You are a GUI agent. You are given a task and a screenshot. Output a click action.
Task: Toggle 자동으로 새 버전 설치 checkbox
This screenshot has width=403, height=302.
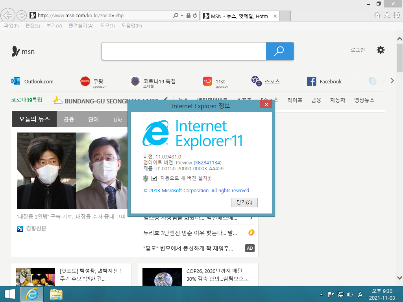[x=154, y=178]
